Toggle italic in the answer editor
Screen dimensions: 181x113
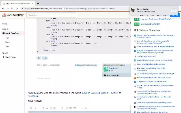point(36,108)
